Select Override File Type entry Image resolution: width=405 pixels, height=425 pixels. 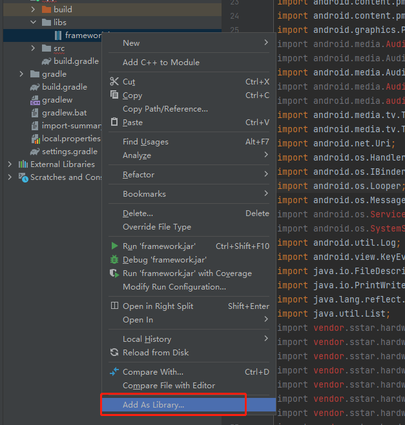(x=189, y=227)
